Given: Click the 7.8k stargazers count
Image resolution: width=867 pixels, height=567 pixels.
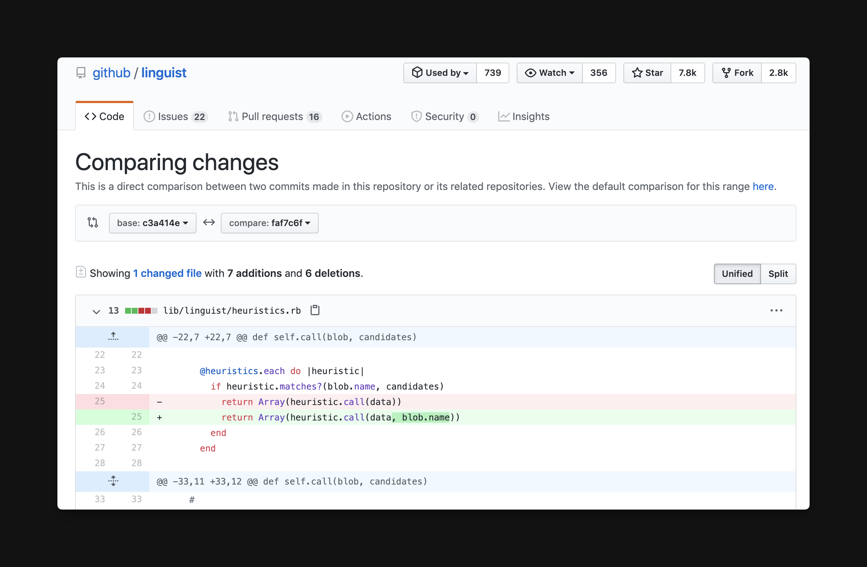Looking at the screenshot, I should point(687,73).
